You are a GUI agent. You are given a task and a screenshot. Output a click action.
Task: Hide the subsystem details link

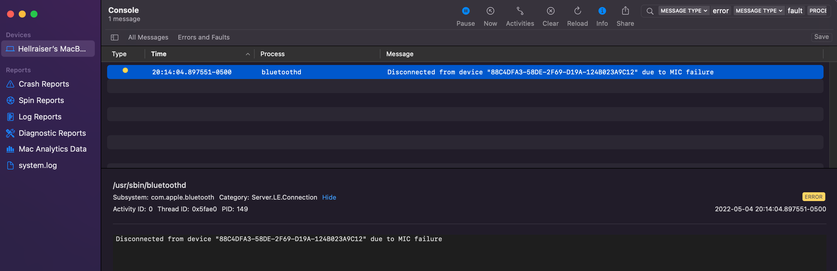329,197
